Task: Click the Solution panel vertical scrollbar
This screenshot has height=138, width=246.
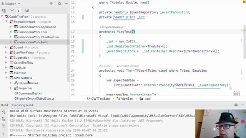Action: pos(68,48)
